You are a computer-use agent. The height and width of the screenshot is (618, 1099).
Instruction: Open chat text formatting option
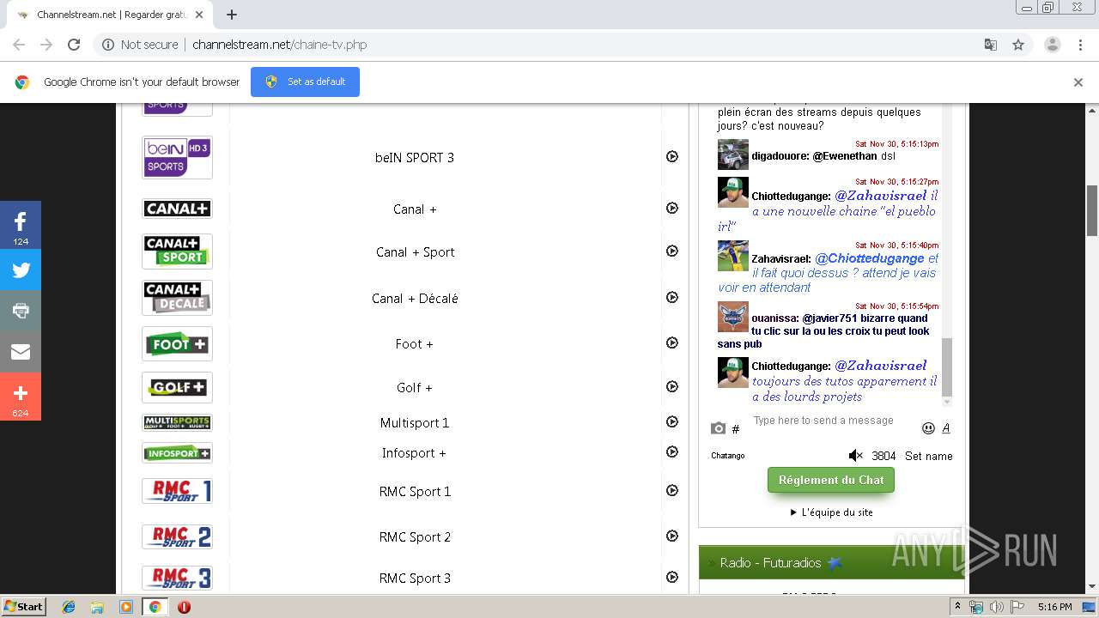coord(946,428)
